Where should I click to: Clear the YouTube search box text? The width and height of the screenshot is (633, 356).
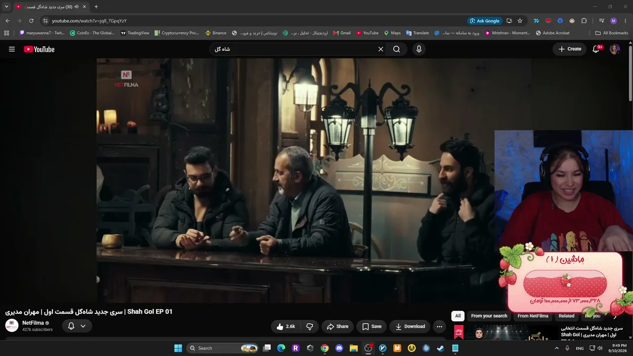(381, 49)
